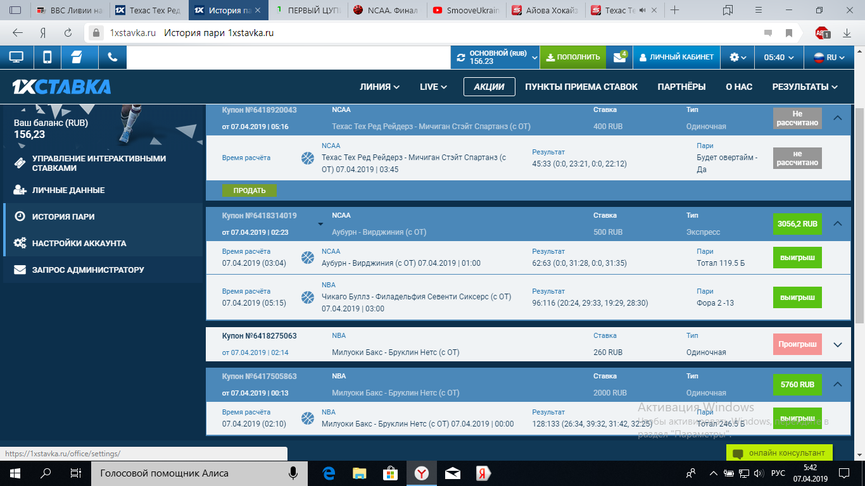Switch to the ВВС Ливии browser tab

pos(69,10)
